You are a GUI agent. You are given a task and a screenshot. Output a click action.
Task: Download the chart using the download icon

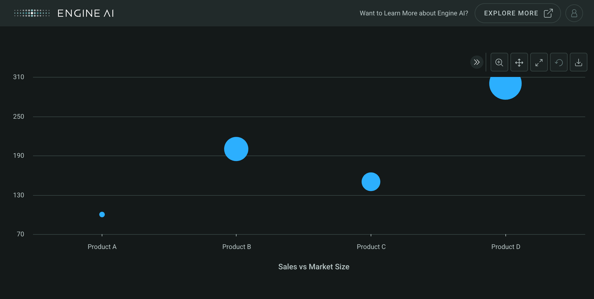(579, 62)
